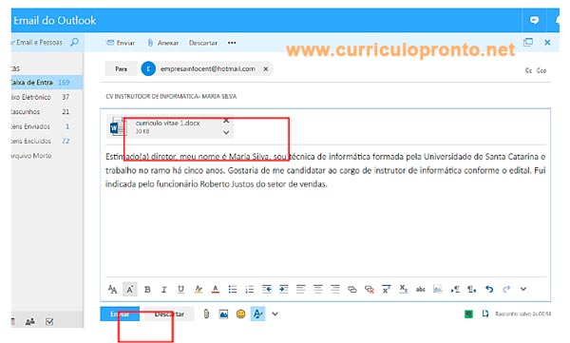
Task: Set right-to-left text direction
Action: [472, 289]
